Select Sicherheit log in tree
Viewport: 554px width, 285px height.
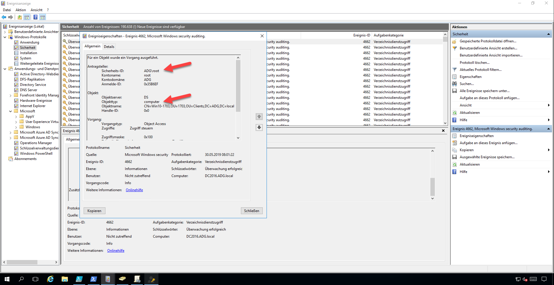(x=28, y=48)
